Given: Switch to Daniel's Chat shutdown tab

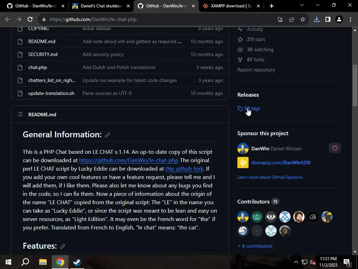Looking at the screenshot, I should [x=101, y=6].
